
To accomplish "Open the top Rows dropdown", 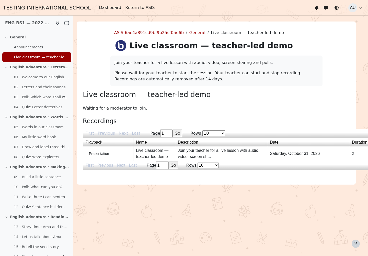I will [214, 133].
